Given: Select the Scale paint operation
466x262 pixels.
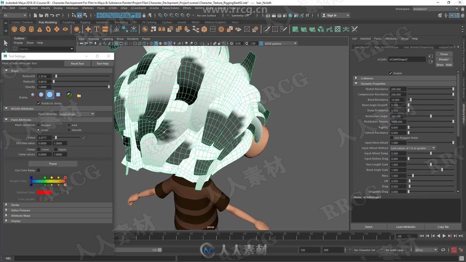Looking at the screenshot, I should 39,130.
